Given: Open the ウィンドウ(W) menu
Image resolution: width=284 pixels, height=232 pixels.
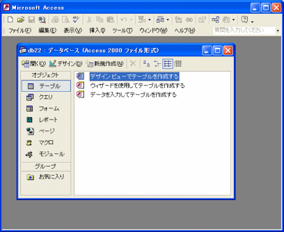Looking at the screenshot, I should 153,30.
